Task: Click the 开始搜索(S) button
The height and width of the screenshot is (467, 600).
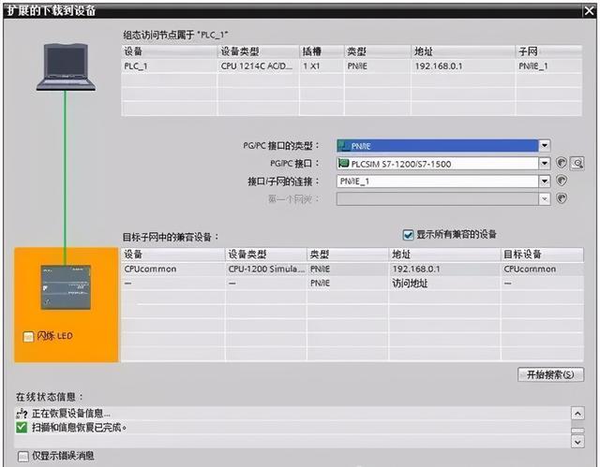Action: [550, 374]
